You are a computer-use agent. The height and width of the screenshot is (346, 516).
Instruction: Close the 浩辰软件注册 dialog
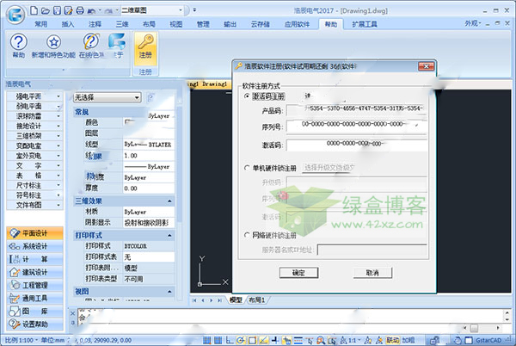[x=427, y=66]
